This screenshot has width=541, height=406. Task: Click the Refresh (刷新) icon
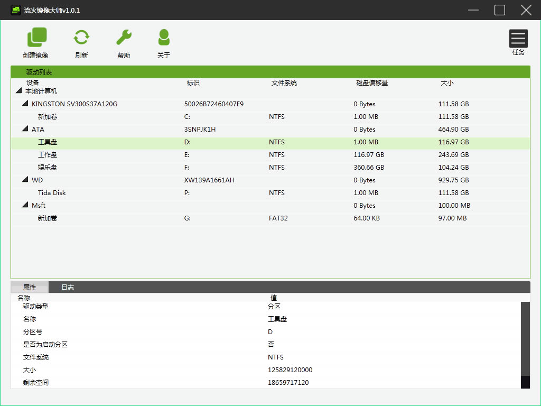pos(81,38)
